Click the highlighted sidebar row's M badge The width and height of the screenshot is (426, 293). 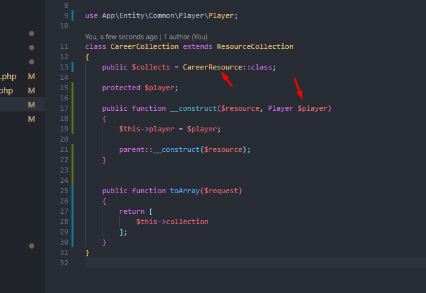coord(32,105)
